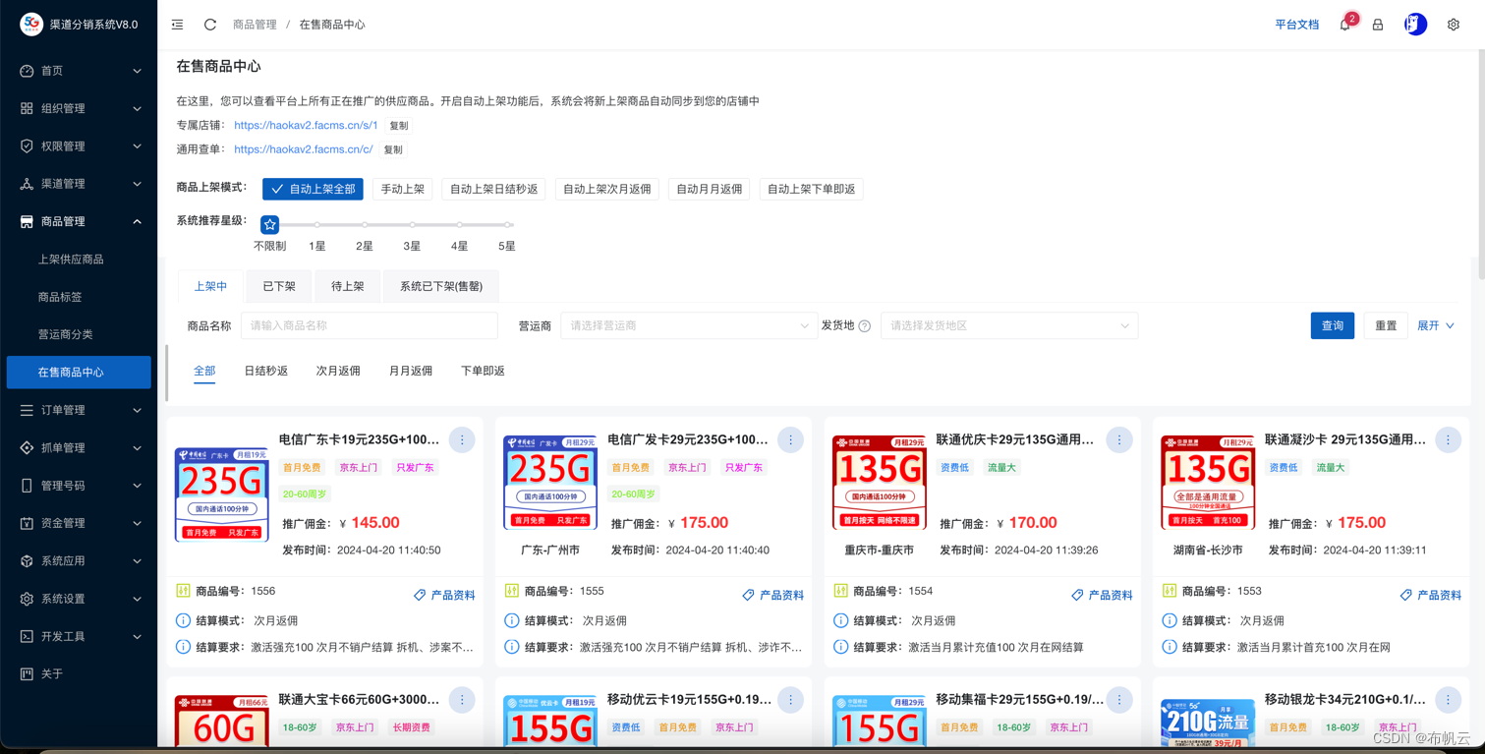Click the product number icon for 1553

click(1170, 591)
